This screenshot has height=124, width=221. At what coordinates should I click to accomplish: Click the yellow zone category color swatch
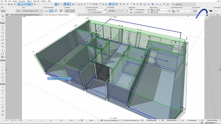tap(125, 11)
